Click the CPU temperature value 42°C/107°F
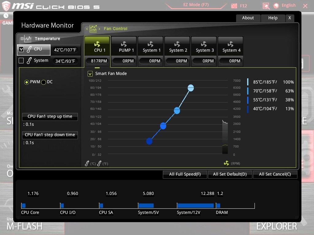 (x=65, y=50)
